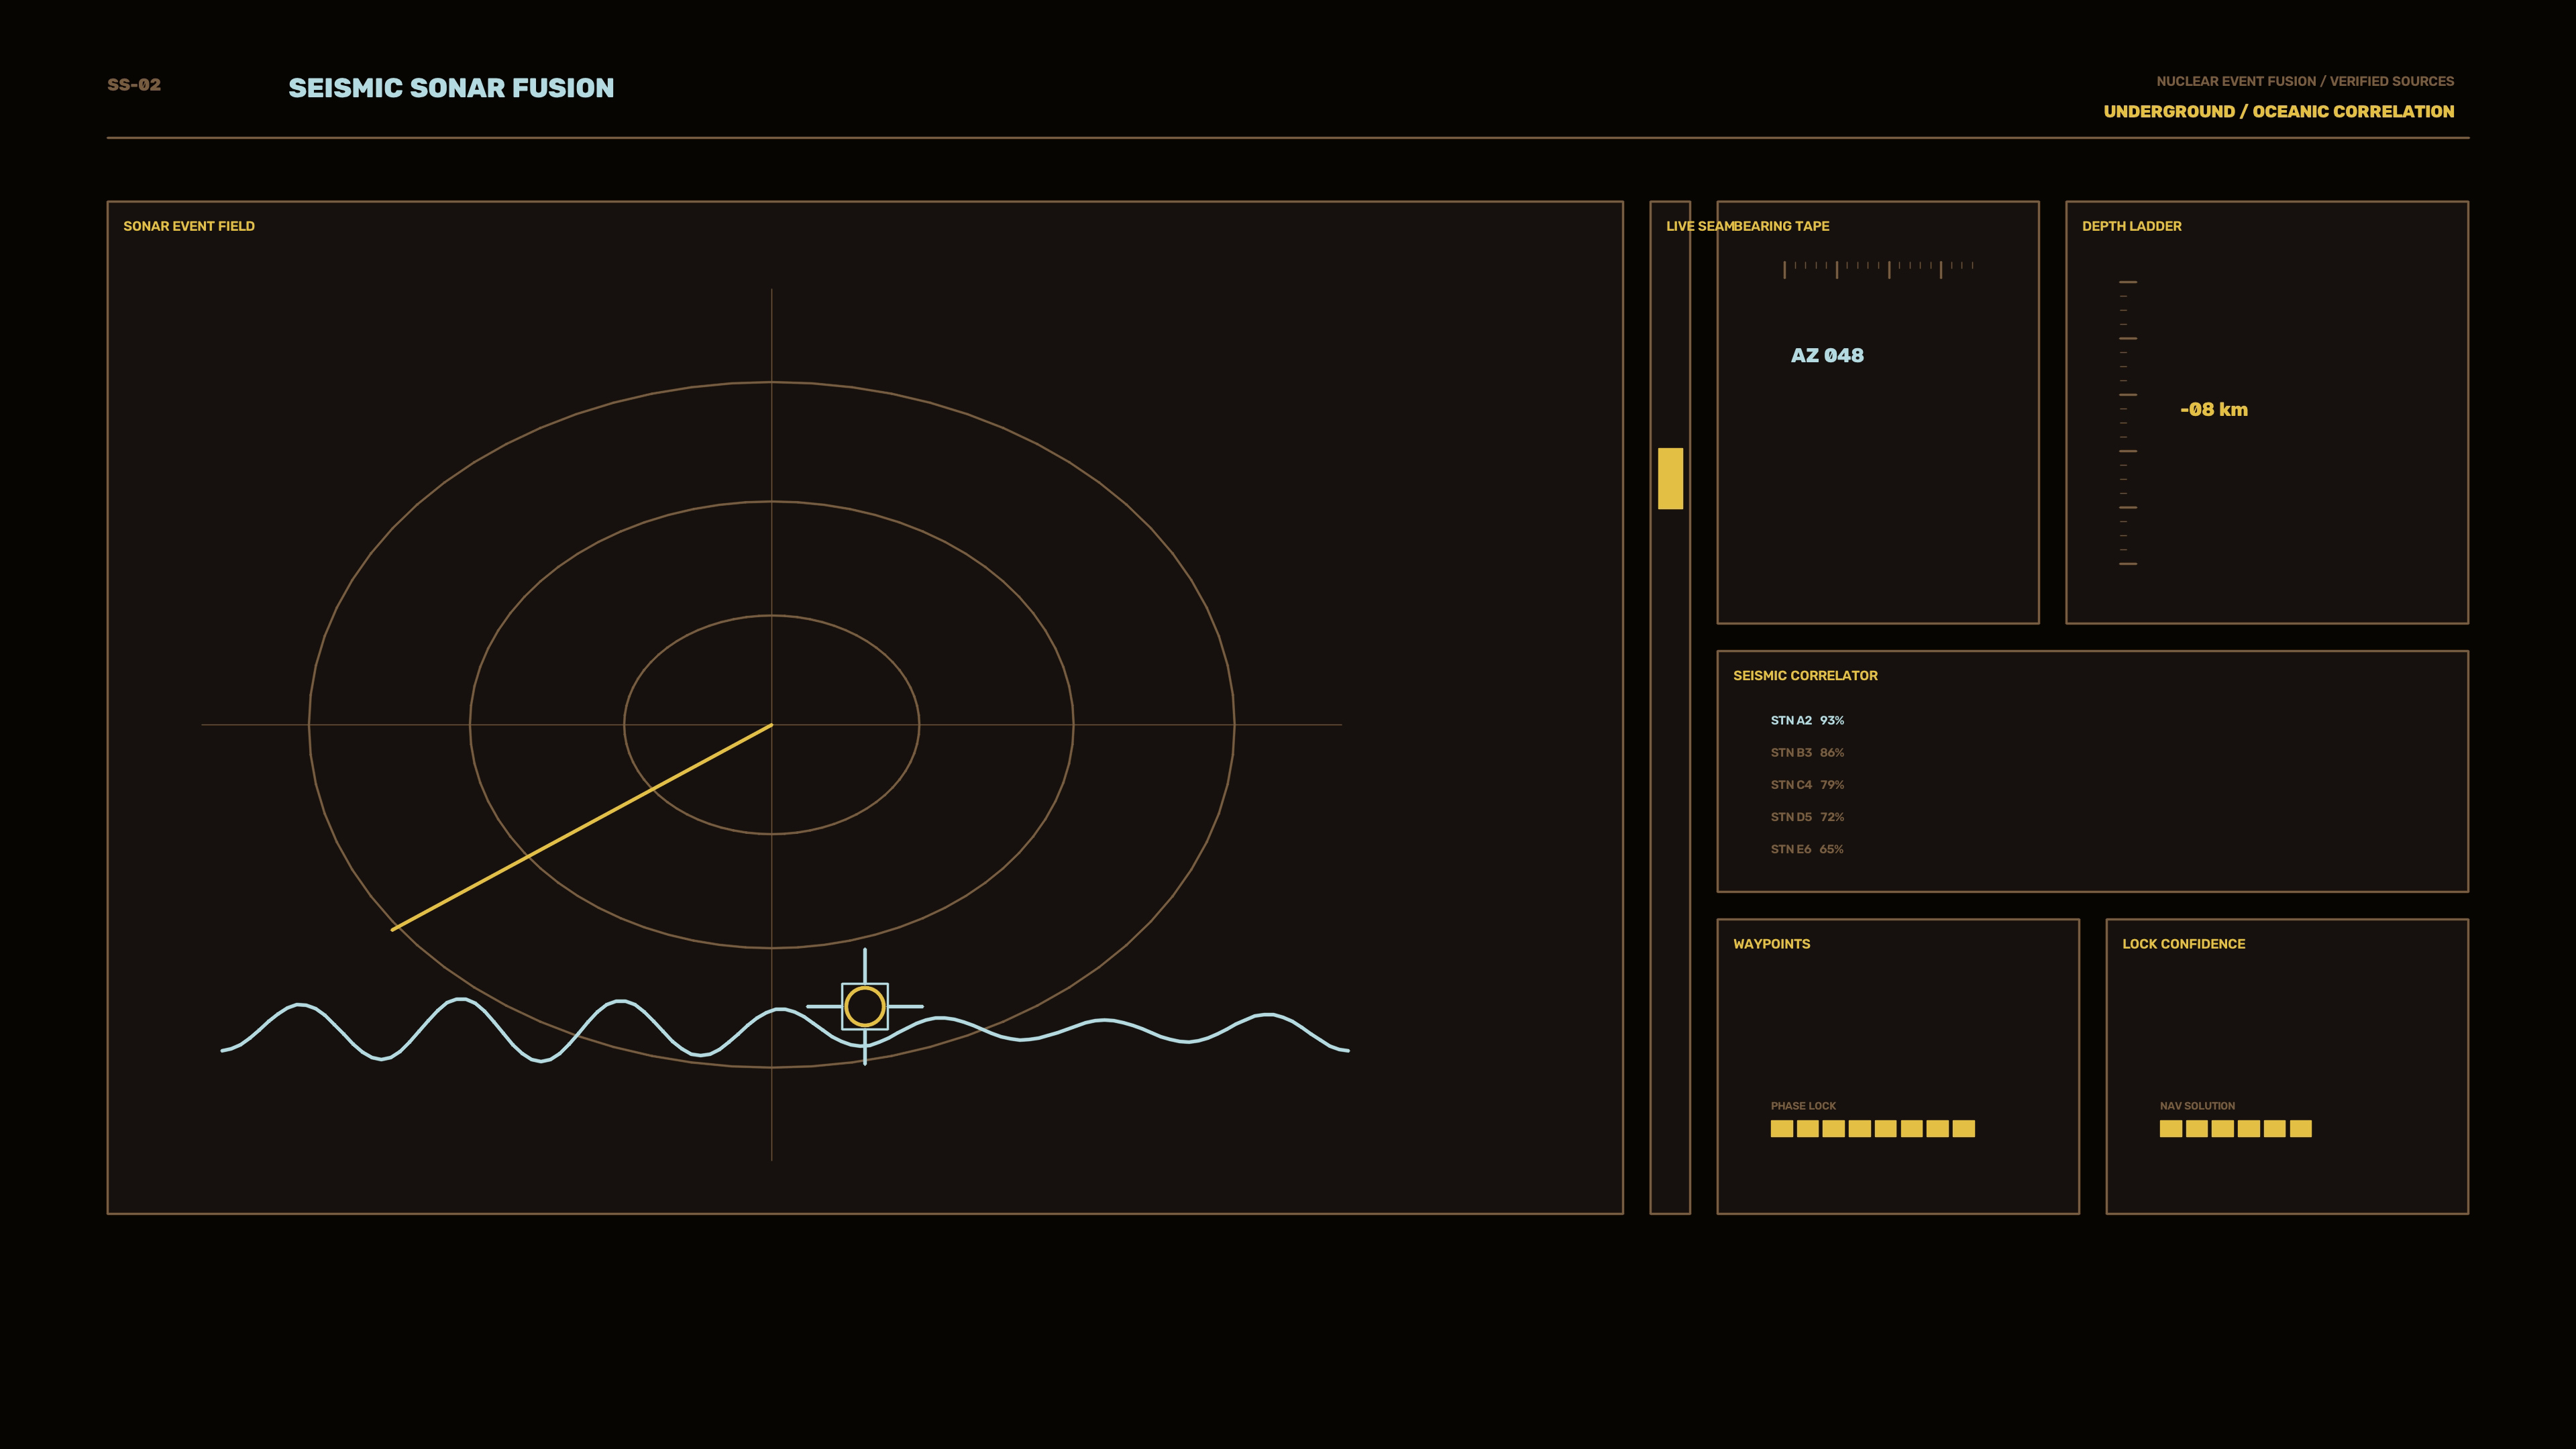This screenshot has width=2576, height=1449.
Task: Click the PHASE LOCK label
Action: tap(1802, 1106)
